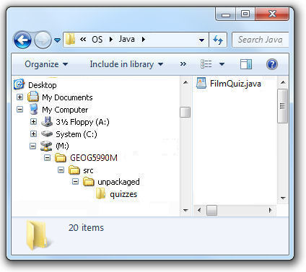Open address bar history dropdown
Viewport: 306px width, 272px height.
(x=201, y=40)
